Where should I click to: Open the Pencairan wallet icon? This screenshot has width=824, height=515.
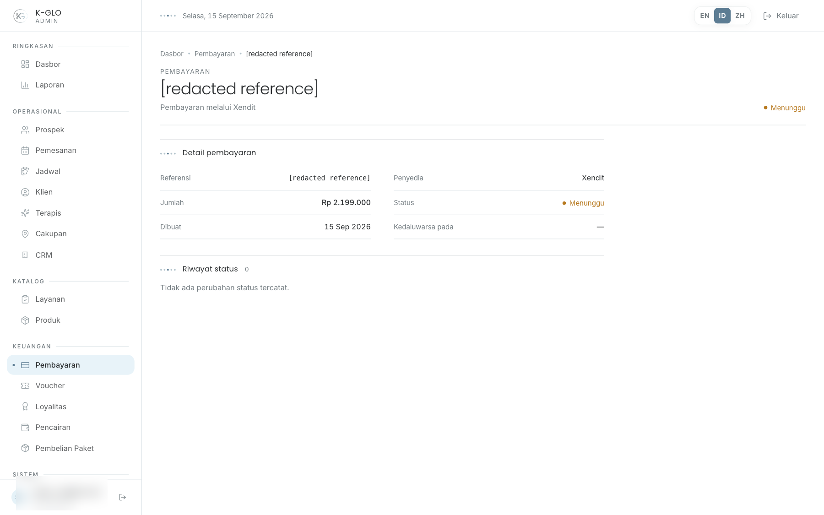pyautogui.click(x=25, y=428)
